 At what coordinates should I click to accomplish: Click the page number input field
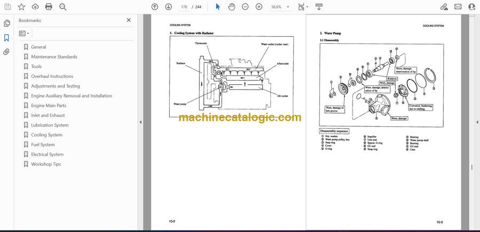[x=184, y=7]
